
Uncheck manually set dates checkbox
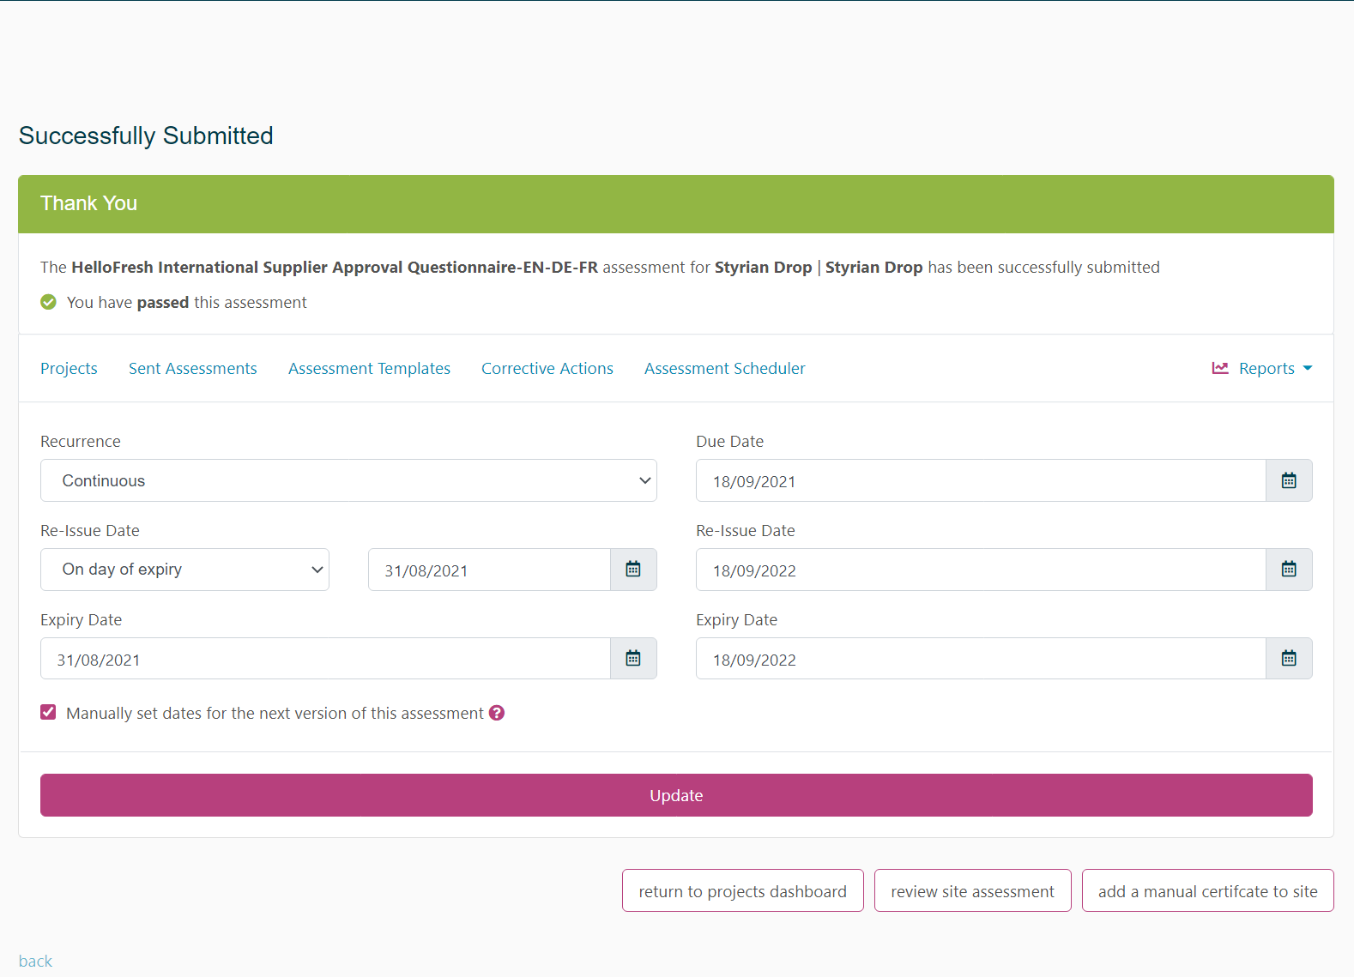[48, 713]
